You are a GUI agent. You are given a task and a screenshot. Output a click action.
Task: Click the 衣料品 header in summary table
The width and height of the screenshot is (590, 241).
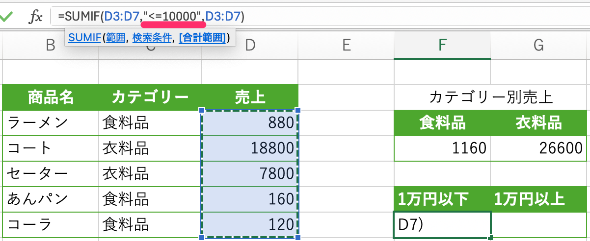pyautogui.click(x=538, y=122)
